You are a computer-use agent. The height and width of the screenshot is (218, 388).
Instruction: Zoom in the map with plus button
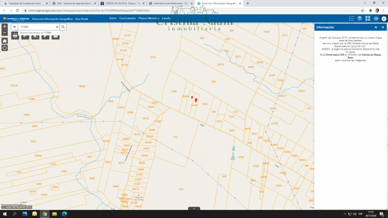click(x=5, y=26)
